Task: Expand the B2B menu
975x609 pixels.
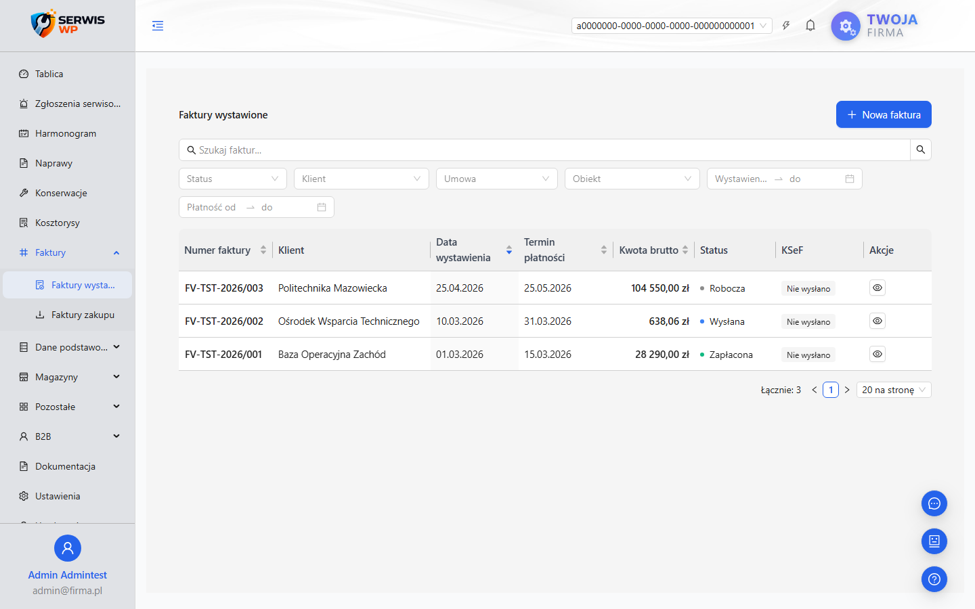Action: 68,436
